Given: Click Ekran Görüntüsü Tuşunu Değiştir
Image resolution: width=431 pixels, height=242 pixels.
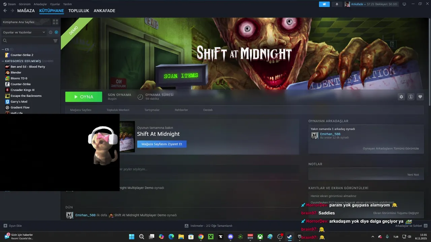Looking at the screenshot, I should pyautogui.click(x=396, y=213).
